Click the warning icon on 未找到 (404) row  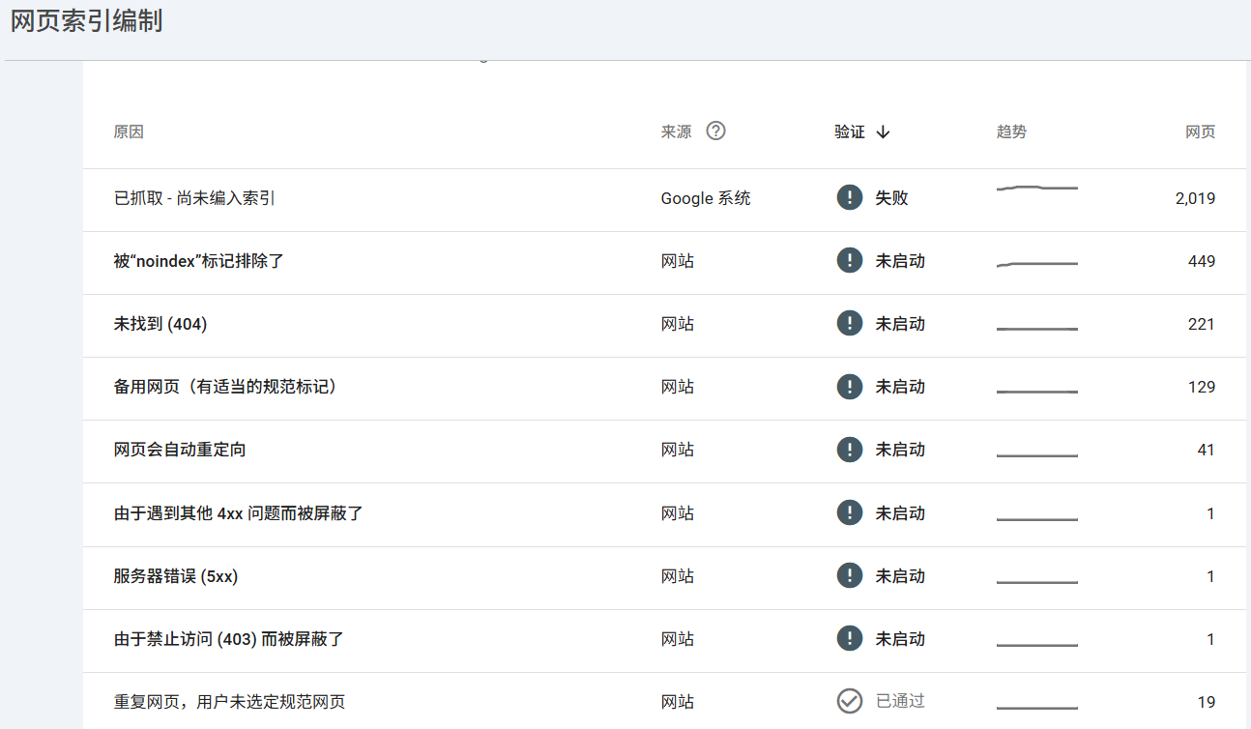point(849,323)
